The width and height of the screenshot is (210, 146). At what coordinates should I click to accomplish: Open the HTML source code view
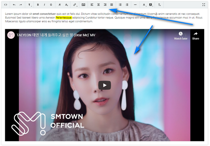click(x=5, y=5)
